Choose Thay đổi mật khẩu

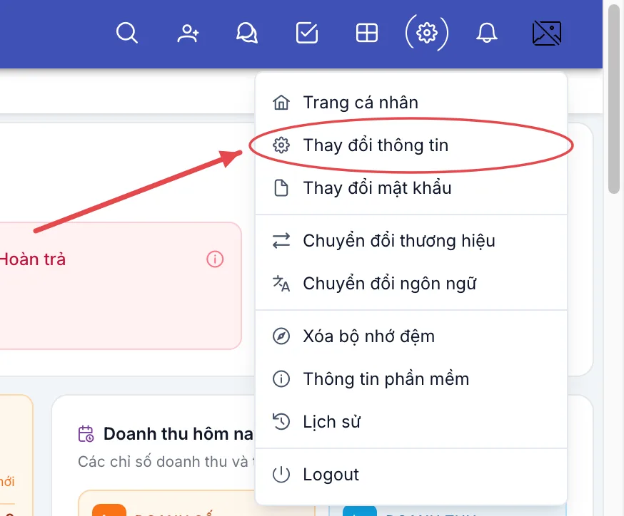tap(411, 188)
